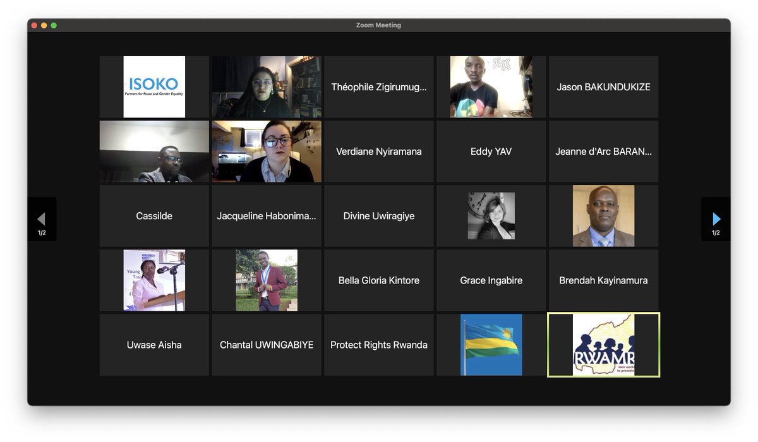Select the man in red blazer photo tile
This screenshot has width=758, height=442.
(267, 280)
